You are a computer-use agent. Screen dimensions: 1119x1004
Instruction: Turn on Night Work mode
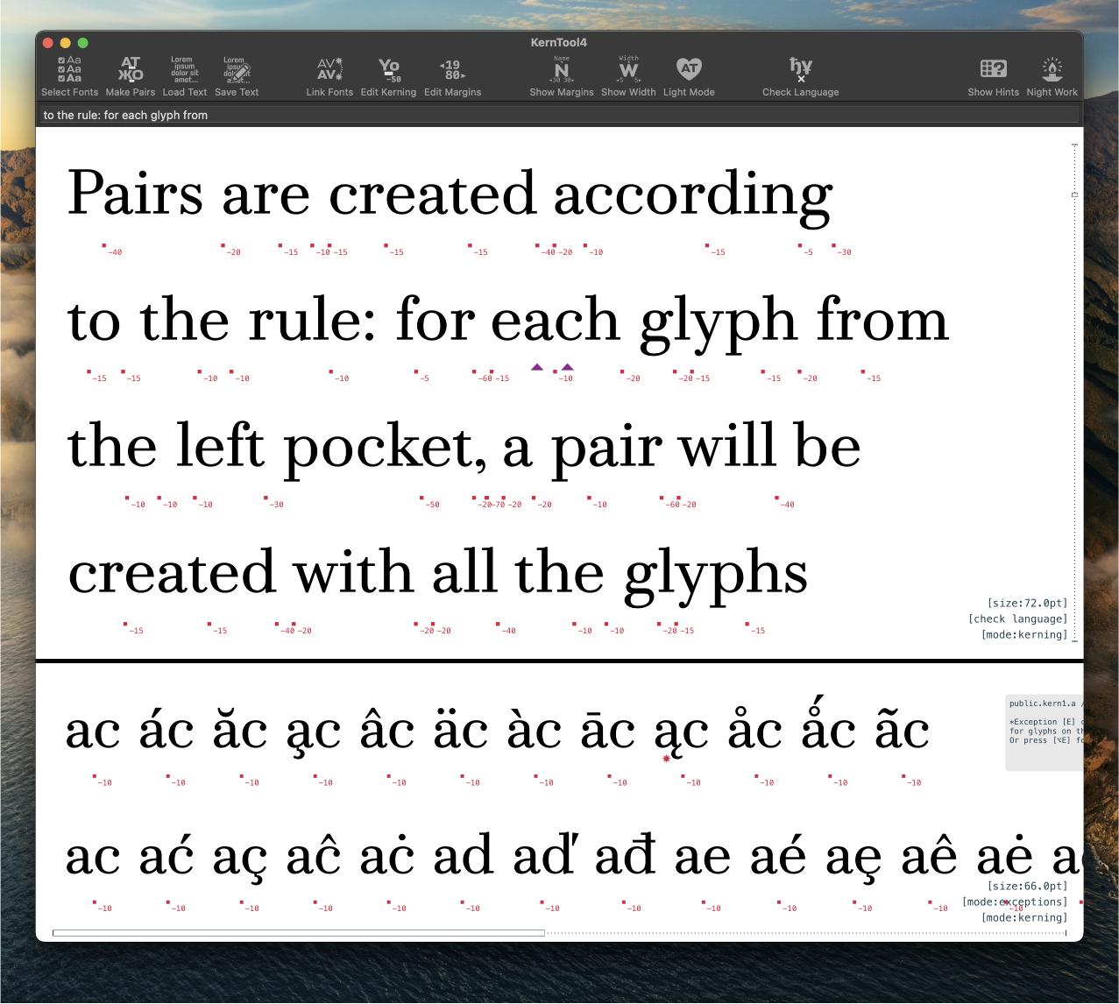(1052, 76)
